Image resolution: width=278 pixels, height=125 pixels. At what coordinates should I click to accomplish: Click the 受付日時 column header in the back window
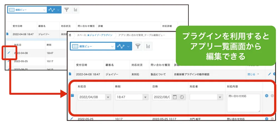tap(17, 26)
